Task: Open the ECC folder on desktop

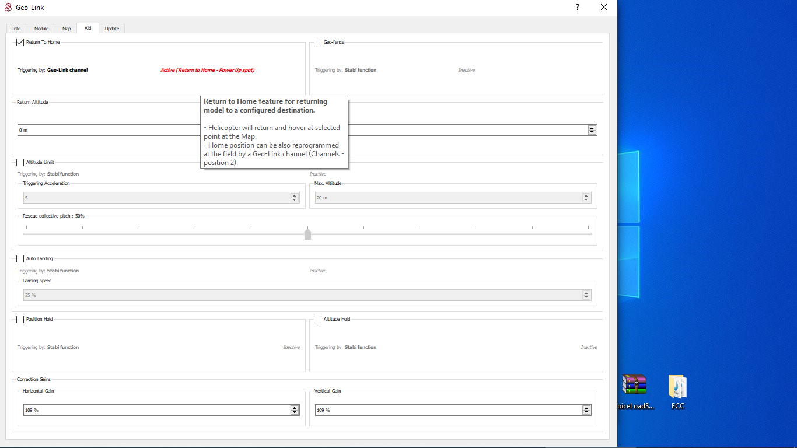Action: (677, 386)
